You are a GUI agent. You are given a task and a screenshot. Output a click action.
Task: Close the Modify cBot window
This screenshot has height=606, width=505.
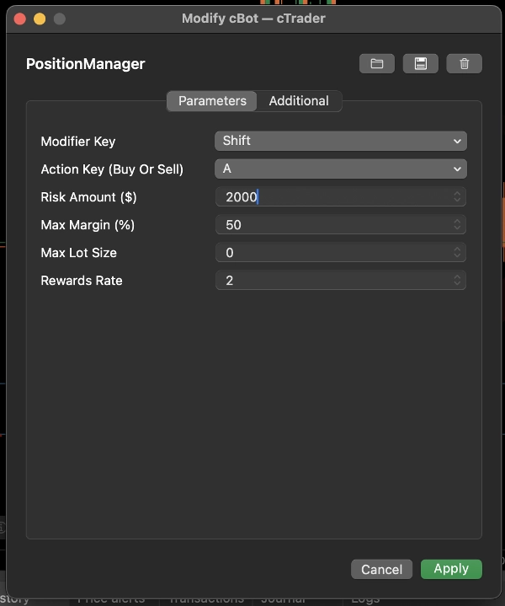point(20,19)
